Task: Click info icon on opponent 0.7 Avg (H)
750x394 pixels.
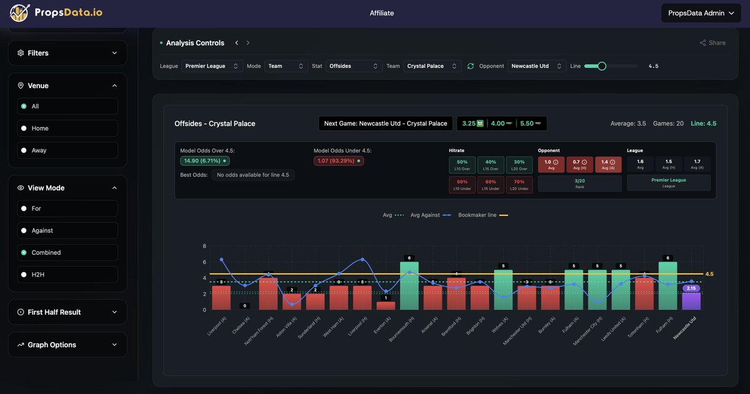Action: [584, 162]
